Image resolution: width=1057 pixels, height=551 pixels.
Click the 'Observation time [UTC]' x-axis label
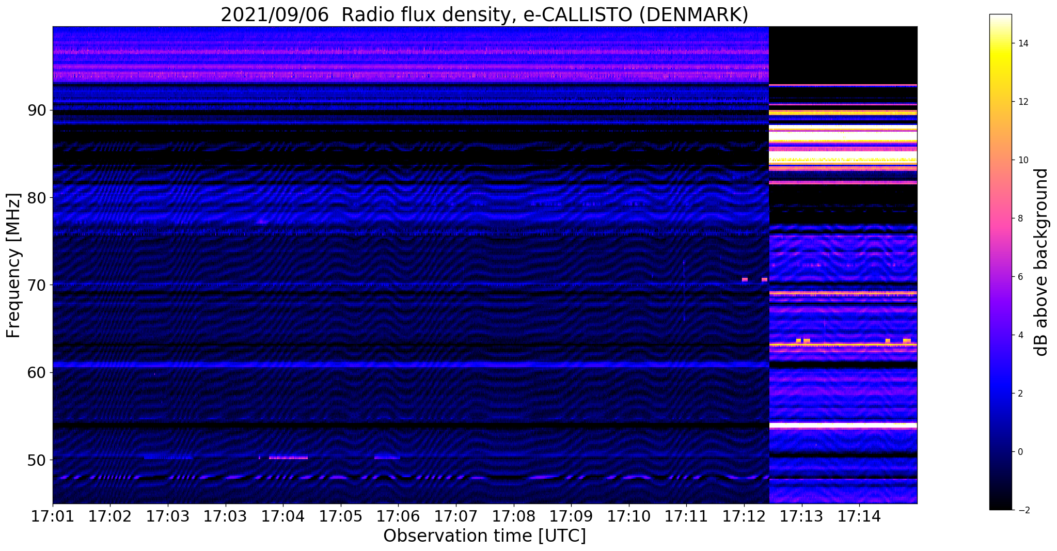[484, 536]
